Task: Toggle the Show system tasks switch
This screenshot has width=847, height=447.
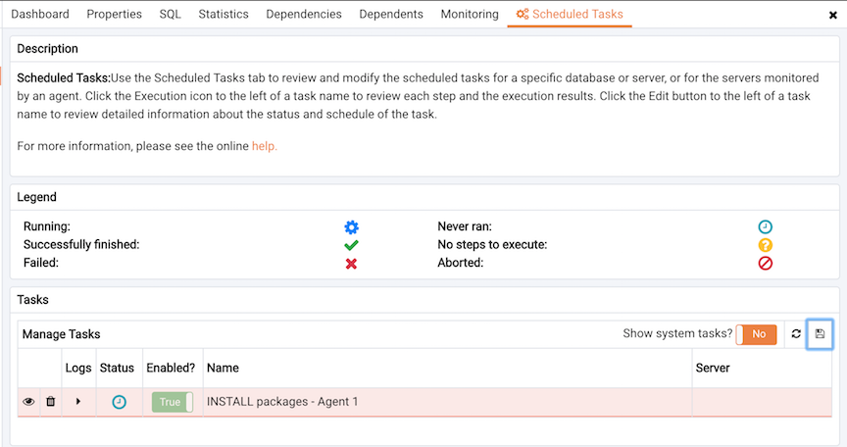Action: coord(756,334)
